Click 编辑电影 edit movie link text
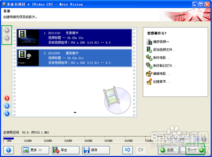This screenshot has height=157, width=212. [162, 74]
